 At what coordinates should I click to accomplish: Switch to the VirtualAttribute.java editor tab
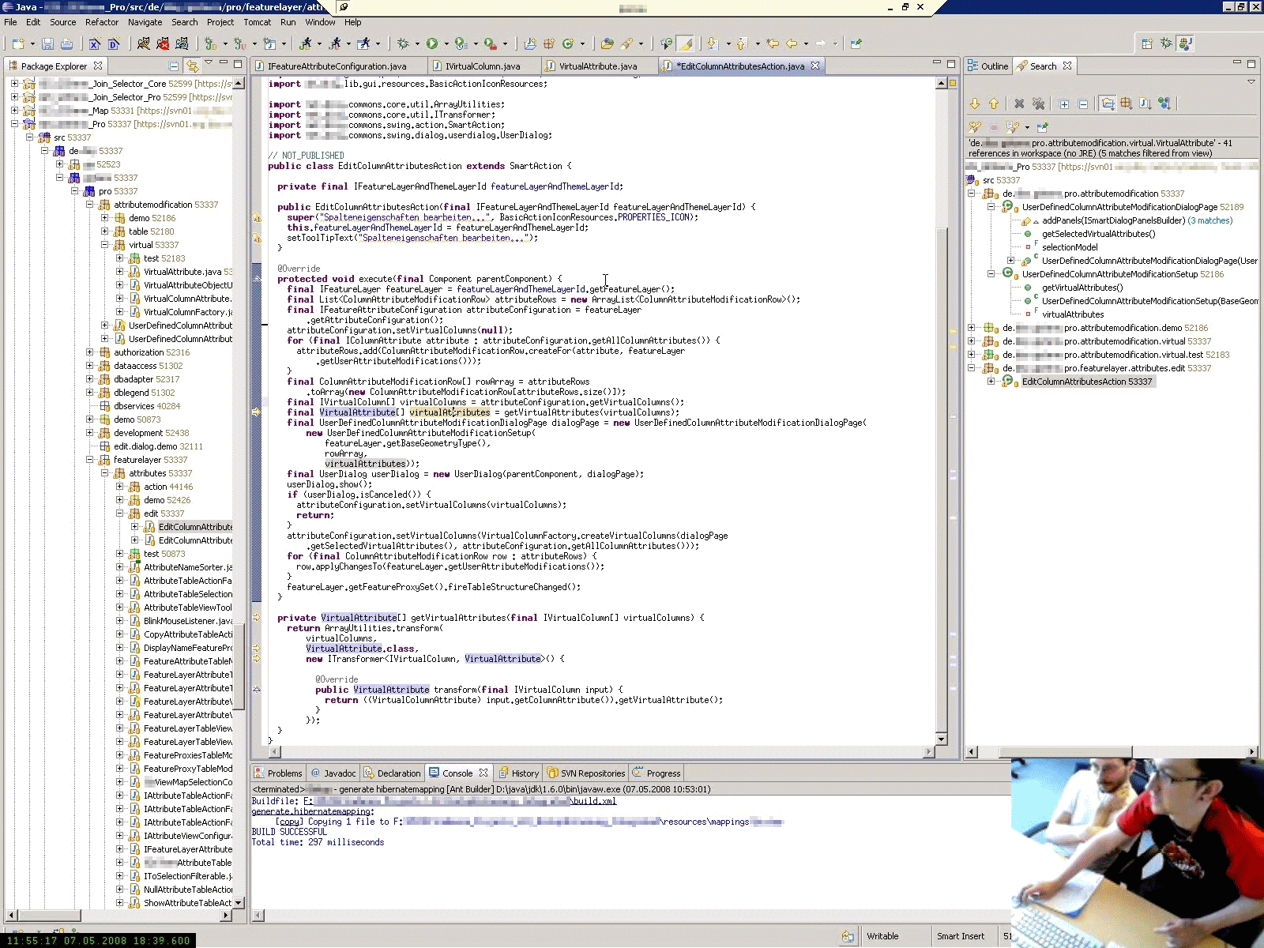coord(597,66)
